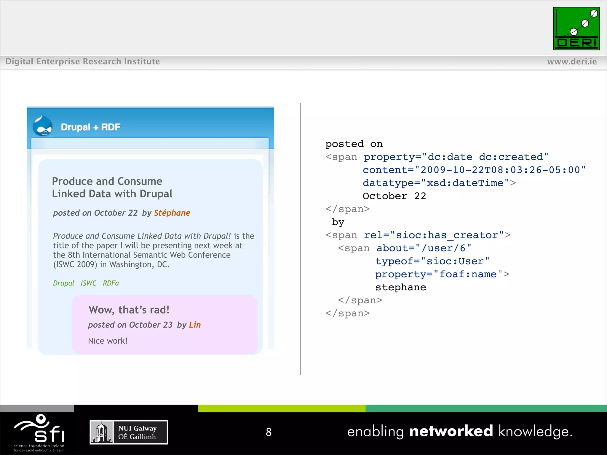Click the Drupal + RDF site title

click(x=90, y=127)
